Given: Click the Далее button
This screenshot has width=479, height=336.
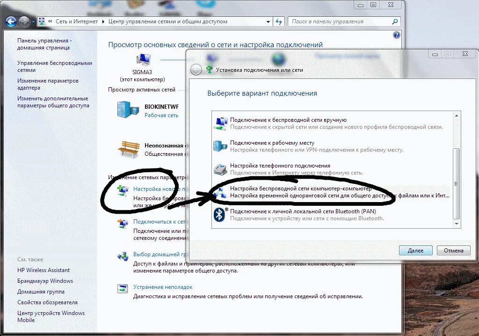Looking at the screenshot, I should [x=415, y=250].
